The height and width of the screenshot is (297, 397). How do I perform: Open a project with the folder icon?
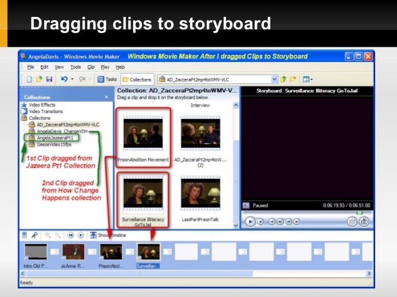[39, 79]
